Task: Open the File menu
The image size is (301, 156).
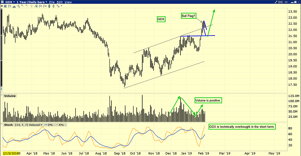Action: coord(52,2)
